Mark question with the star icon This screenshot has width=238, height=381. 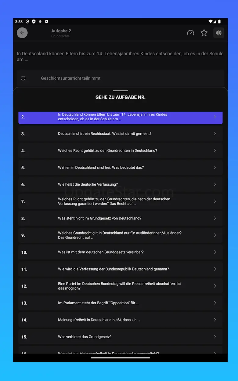pyautogui.click(x=204, y=33)
